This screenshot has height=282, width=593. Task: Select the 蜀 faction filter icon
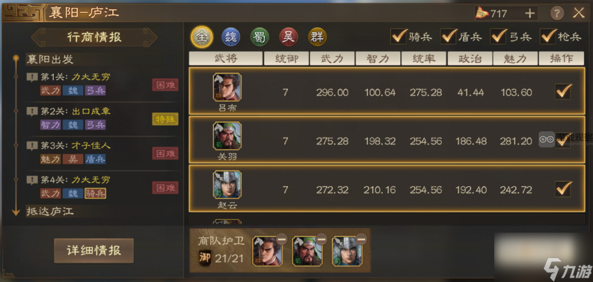pos(259,37)
